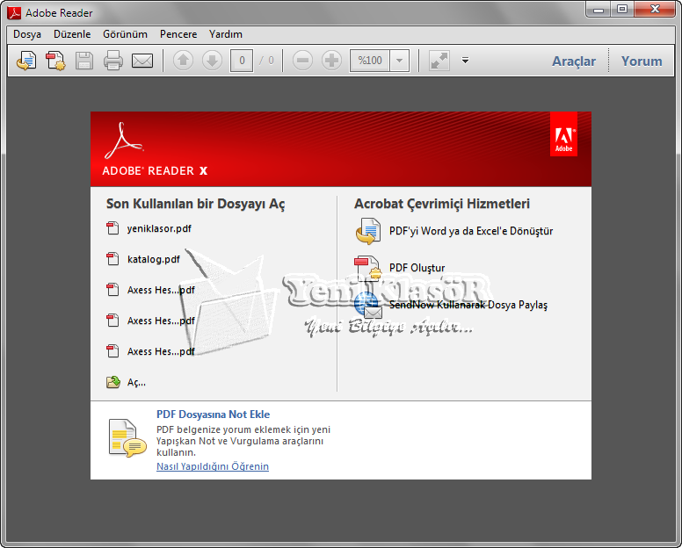Image resolution: width=682 pixels, height=548 pixels.
Task: Click the sticky note document icon
Action: (x=127, y=438)
